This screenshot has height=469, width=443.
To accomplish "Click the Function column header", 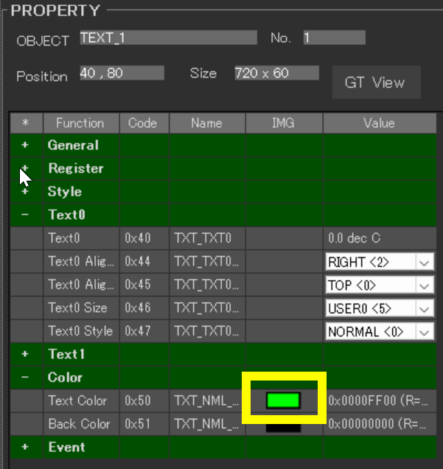I will (x=80, y=123).
